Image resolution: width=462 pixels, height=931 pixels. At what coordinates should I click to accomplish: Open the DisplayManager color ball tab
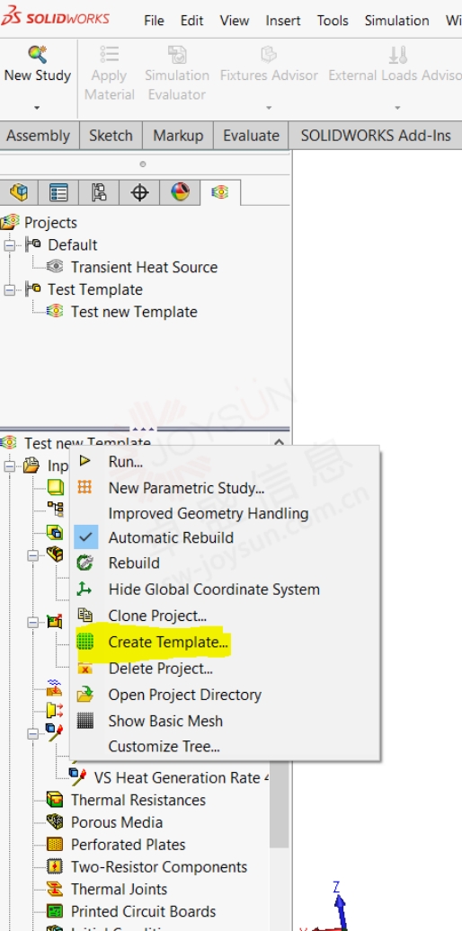click(x=180, y=192)
